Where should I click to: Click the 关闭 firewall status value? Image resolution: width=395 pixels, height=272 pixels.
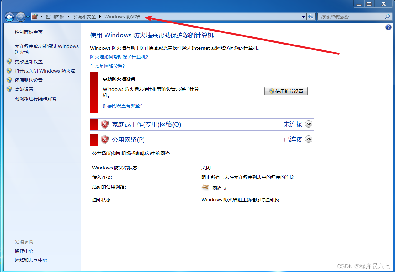coord(206,168)
